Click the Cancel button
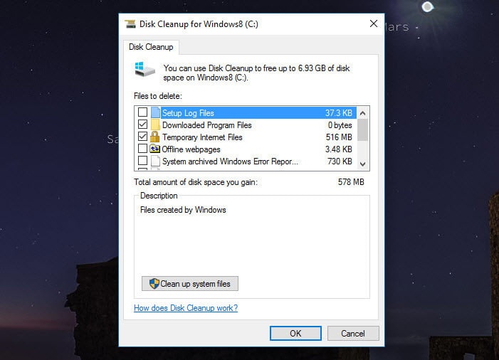The image size is (499, 360). click(353, 333)
